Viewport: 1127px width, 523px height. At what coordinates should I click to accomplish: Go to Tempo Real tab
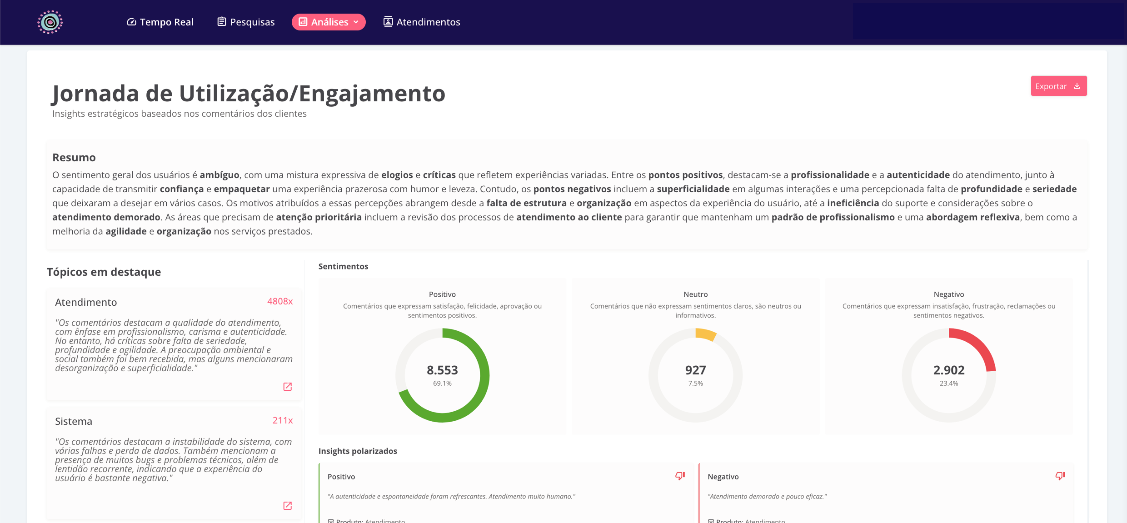click(x=166, y=22)
